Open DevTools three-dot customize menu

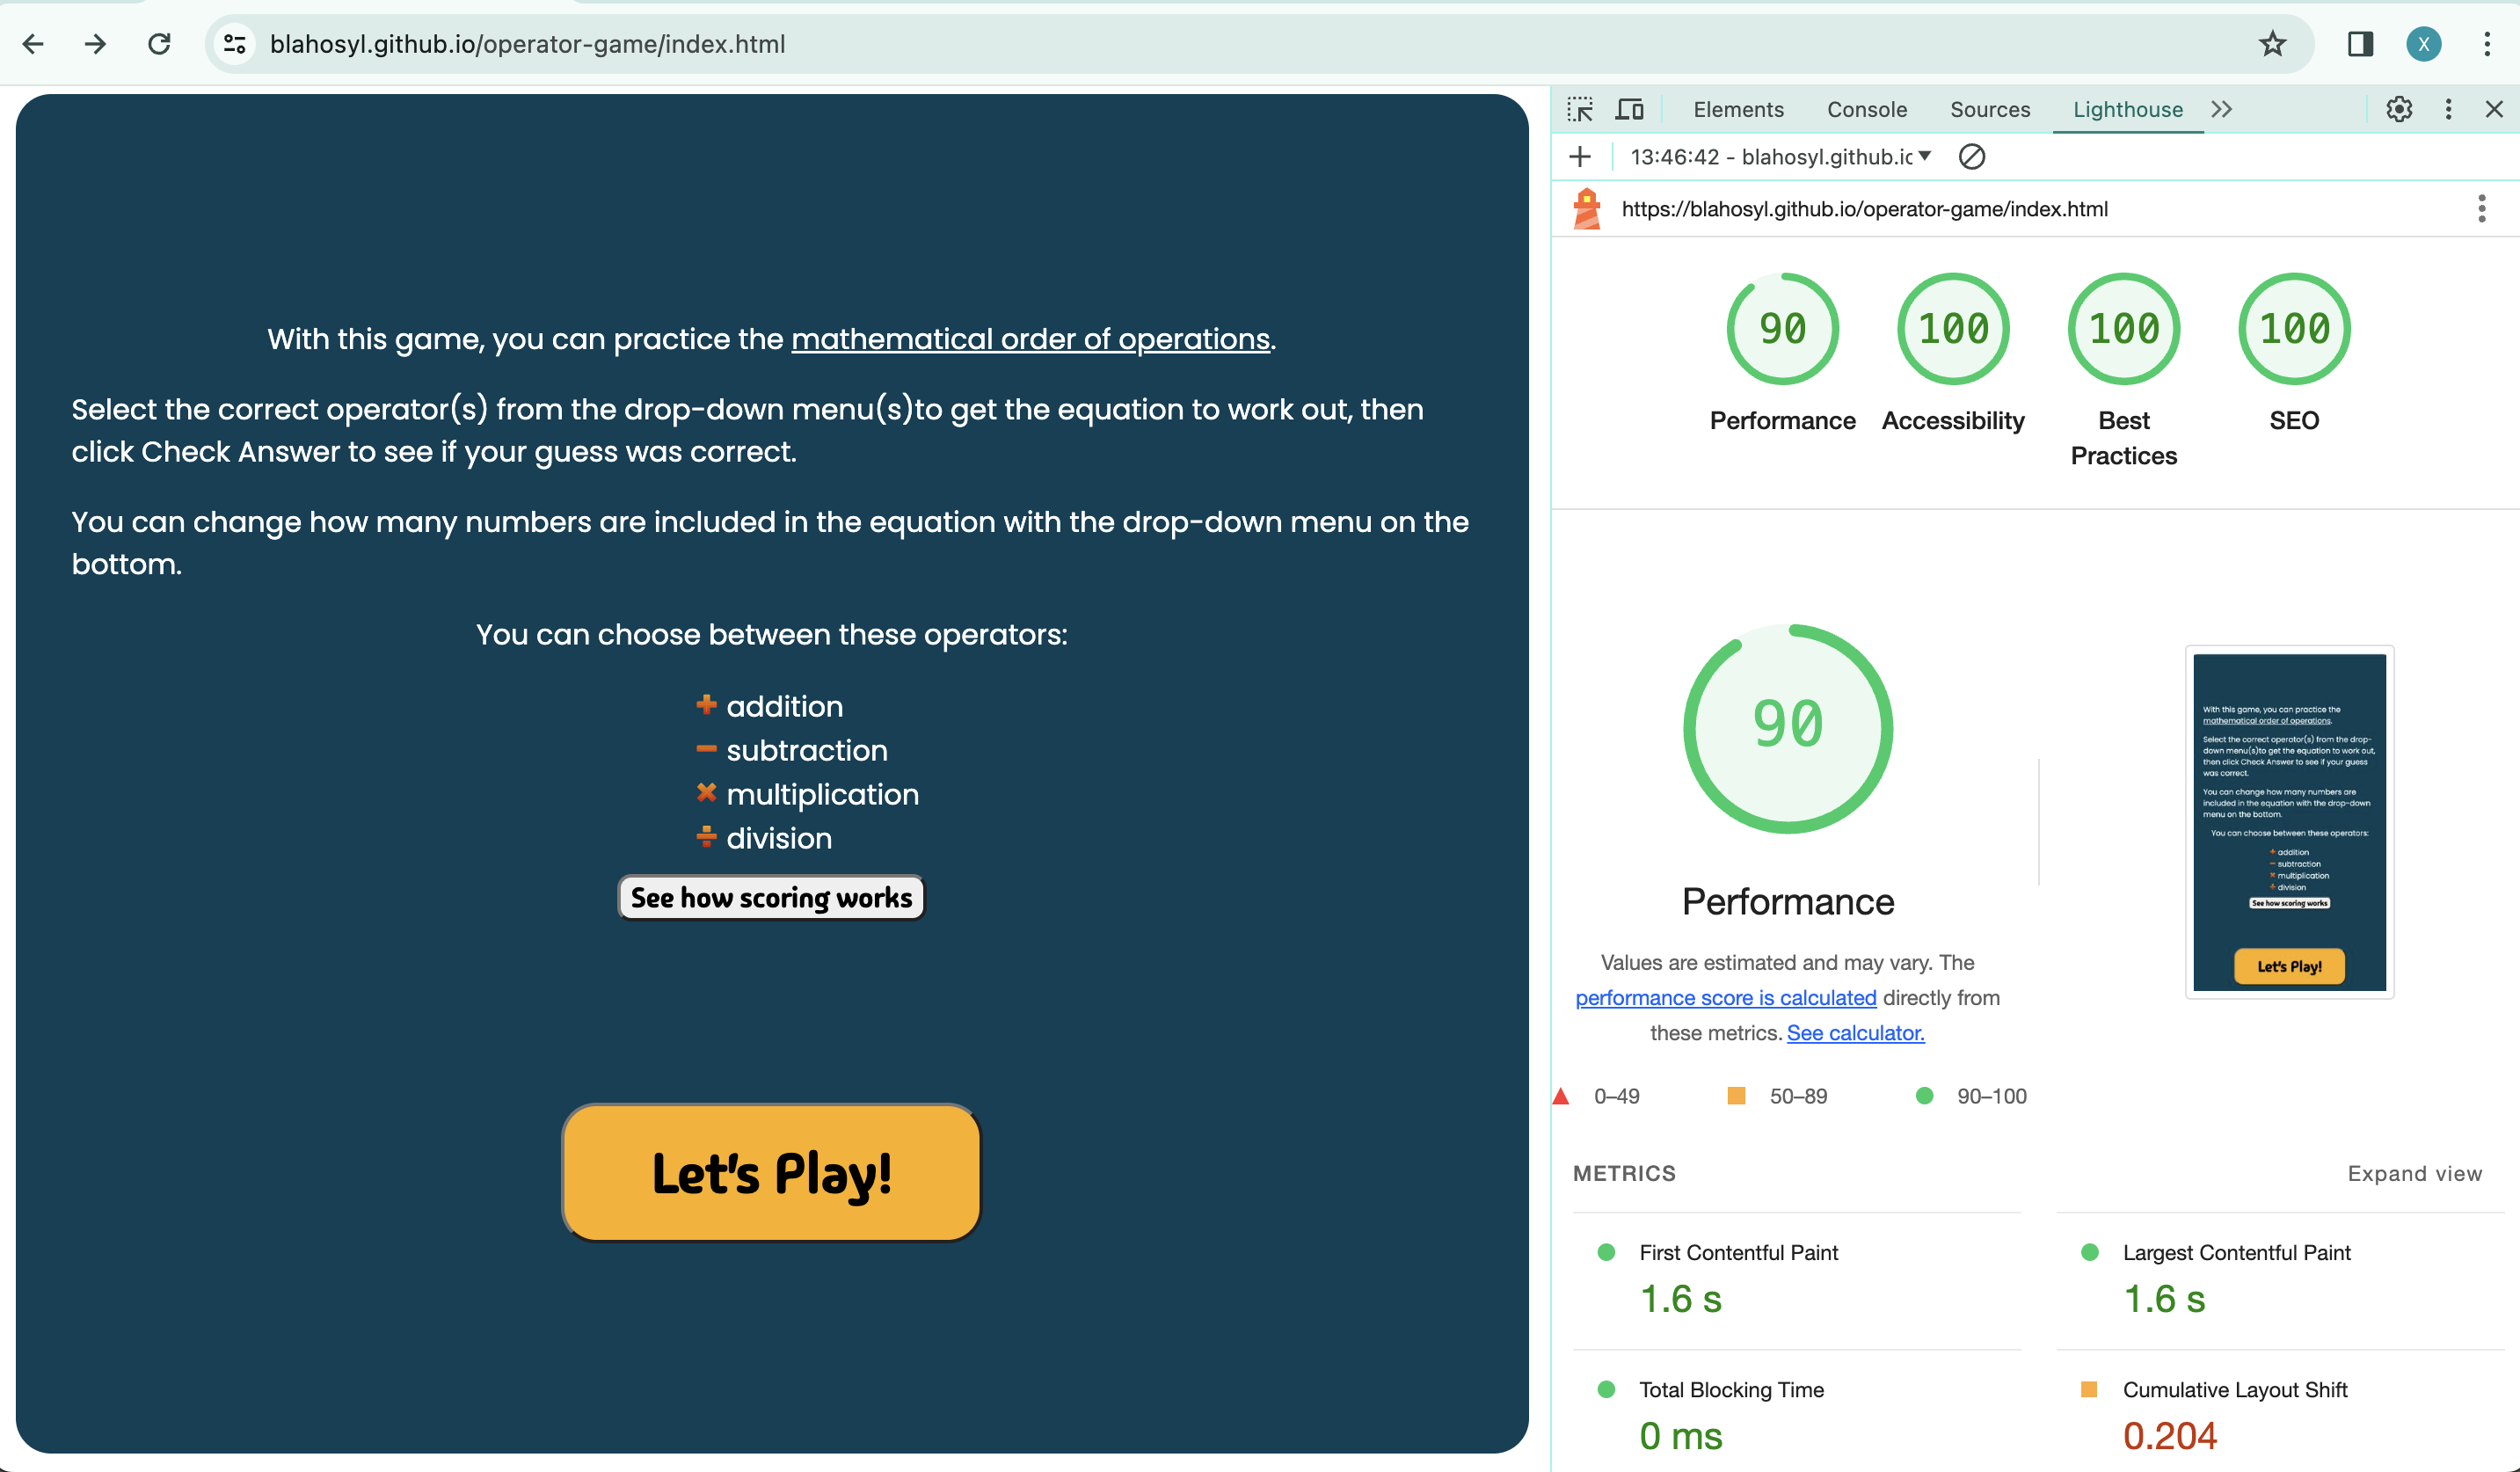(2448, 109)
